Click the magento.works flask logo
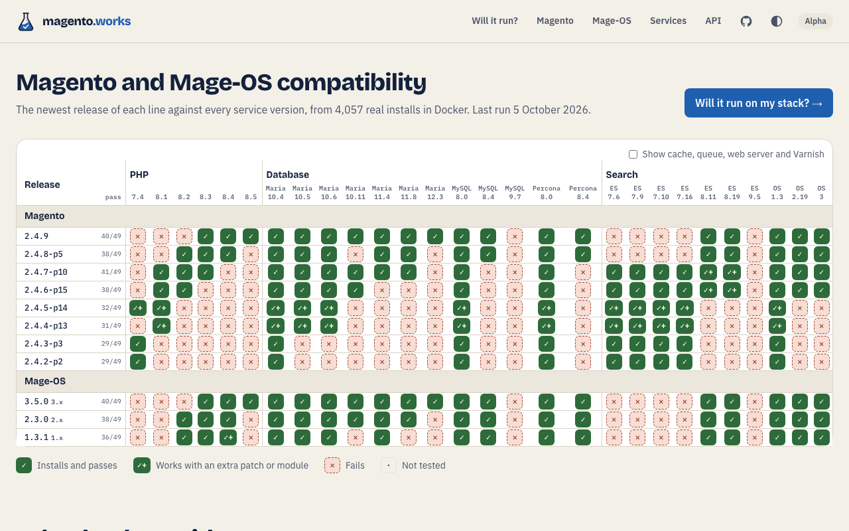849x531 pixels. 25,21
